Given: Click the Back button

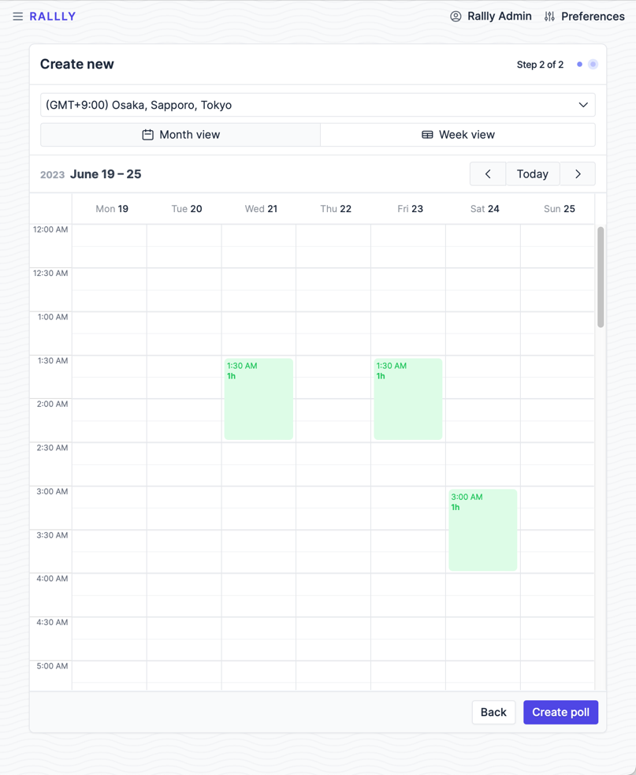Looking at the screenshot, I should pyautogui.click(x=493, y=712).
